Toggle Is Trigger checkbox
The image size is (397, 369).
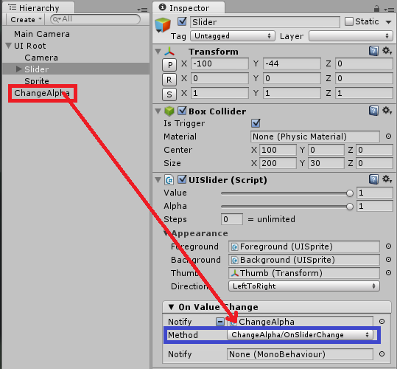click(256, 123)
